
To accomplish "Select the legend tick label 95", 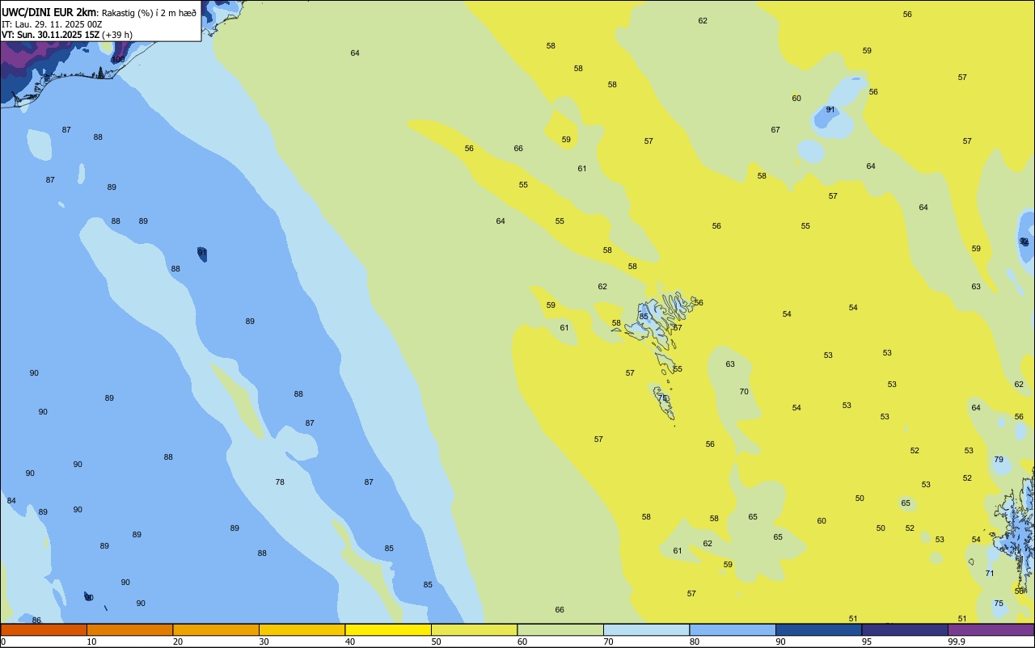I will (867, 642).
